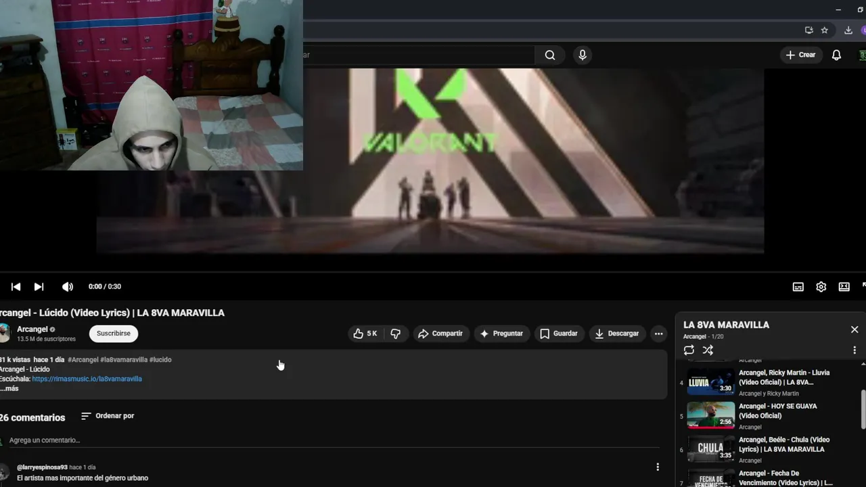Select Arcangel - HOY SE GUAYA title
This screenshot has height=487, width=866.
pos(778,411)
